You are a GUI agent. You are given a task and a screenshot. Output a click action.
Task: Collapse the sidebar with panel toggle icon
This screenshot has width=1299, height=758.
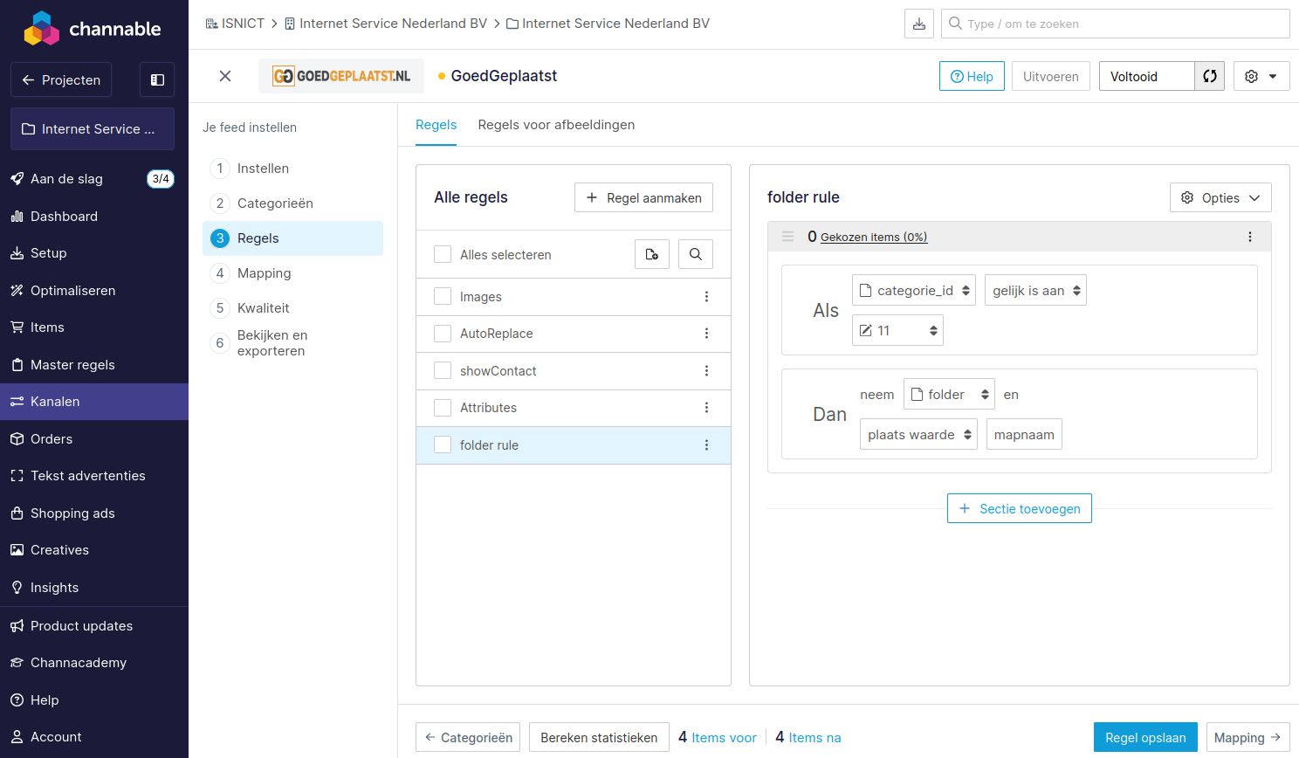(157, 79)
